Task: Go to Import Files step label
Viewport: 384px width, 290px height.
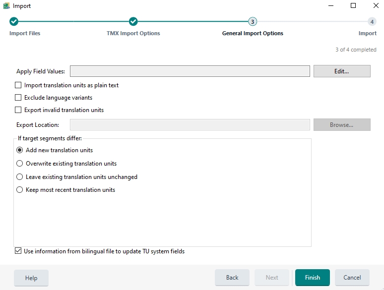Action: 25,33
